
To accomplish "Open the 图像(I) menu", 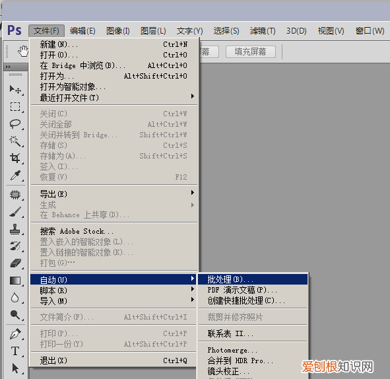I will point(118,31).
